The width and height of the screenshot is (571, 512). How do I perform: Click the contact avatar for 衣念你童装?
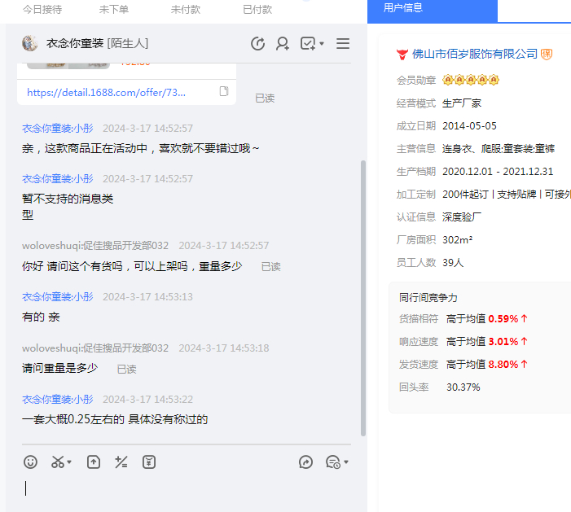pyautogui.click(x=30, y=43)
